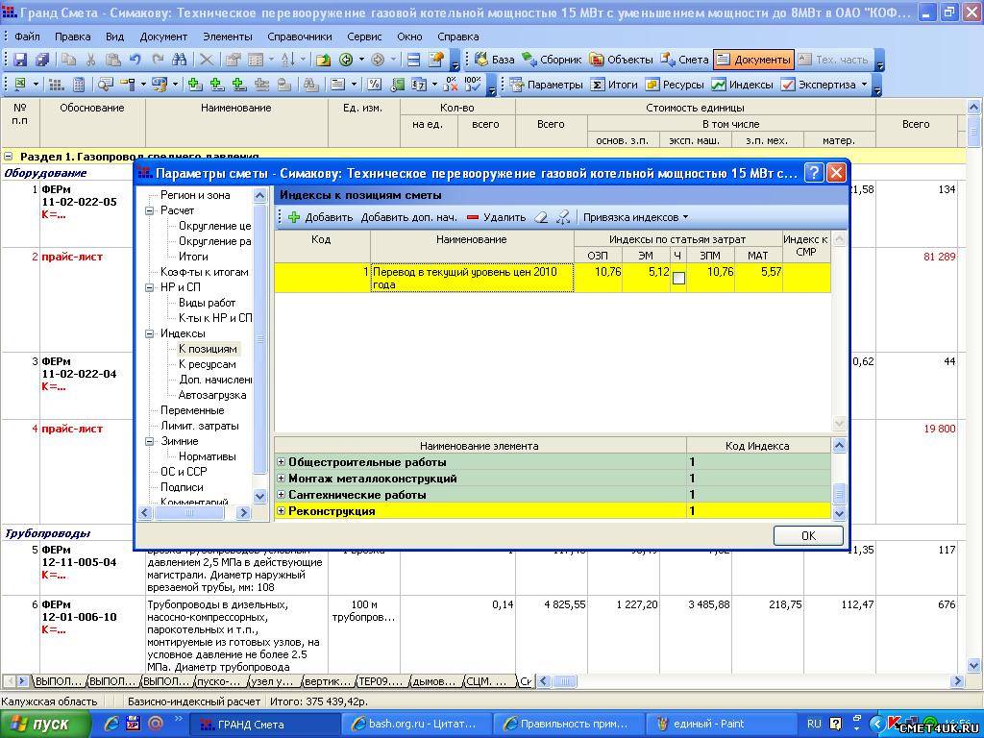Open Параметры from the toolbar
The image size is (984, 738).
tap(546, 85)
